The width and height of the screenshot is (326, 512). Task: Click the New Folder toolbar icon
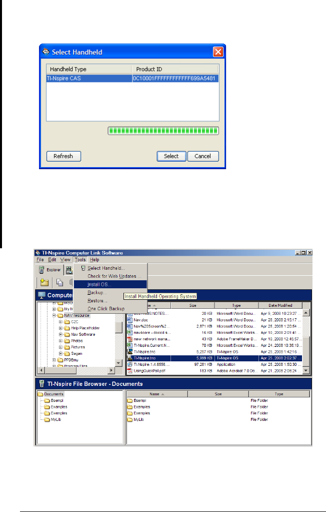tap(44, 282)
